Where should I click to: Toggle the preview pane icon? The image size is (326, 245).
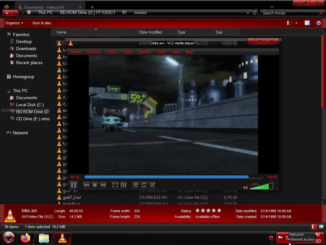pyautogui.click(x=307, y=23)
